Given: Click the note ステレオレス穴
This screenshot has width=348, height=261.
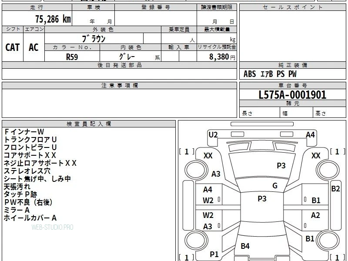Looking at the screenshot, I should tap(27, 171).
